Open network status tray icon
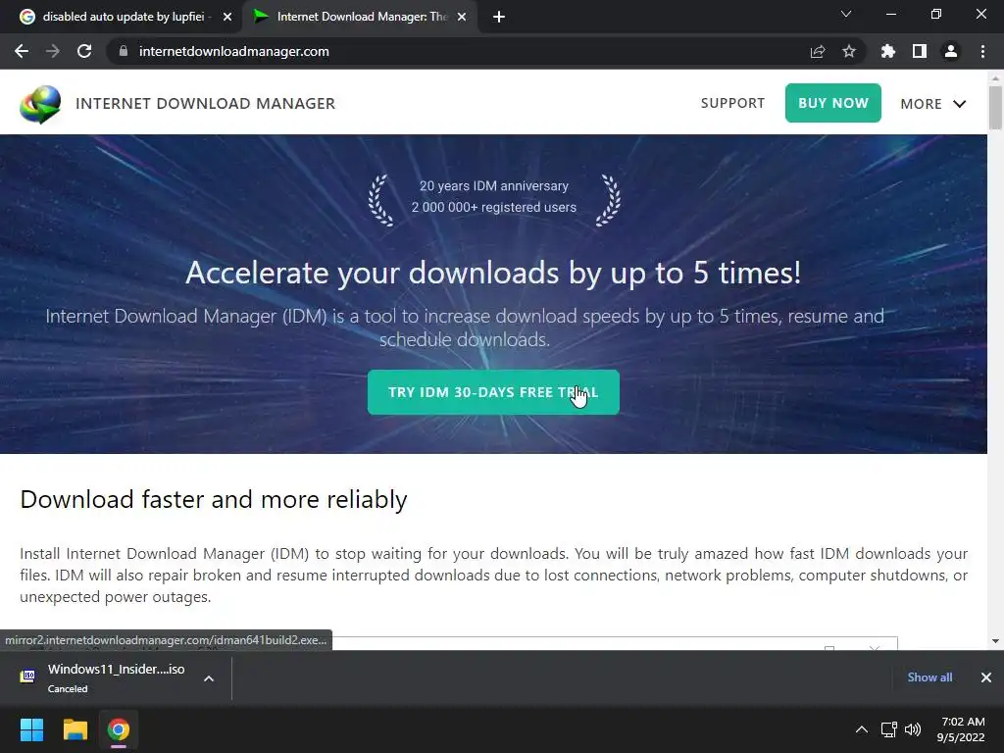 point(888,729)
